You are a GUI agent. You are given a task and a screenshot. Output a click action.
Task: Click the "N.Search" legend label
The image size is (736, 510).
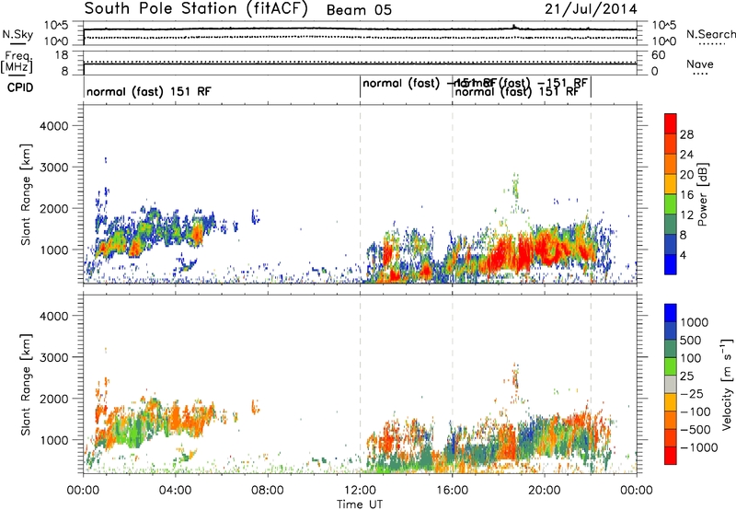710,34
